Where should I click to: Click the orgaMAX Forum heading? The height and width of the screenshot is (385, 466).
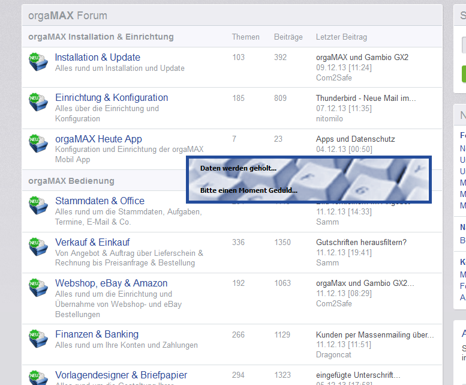click(67, 16)
